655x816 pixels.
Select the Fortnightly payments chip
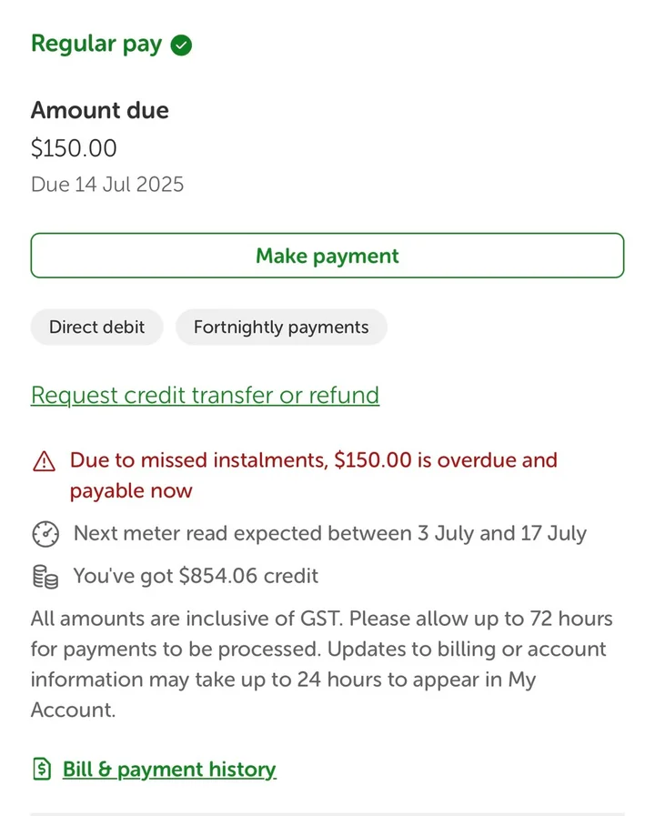pos(281,327)
